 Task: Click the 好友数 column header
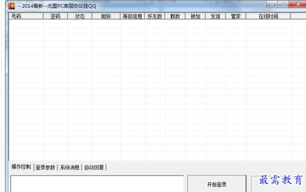click(x=155, y=16)
